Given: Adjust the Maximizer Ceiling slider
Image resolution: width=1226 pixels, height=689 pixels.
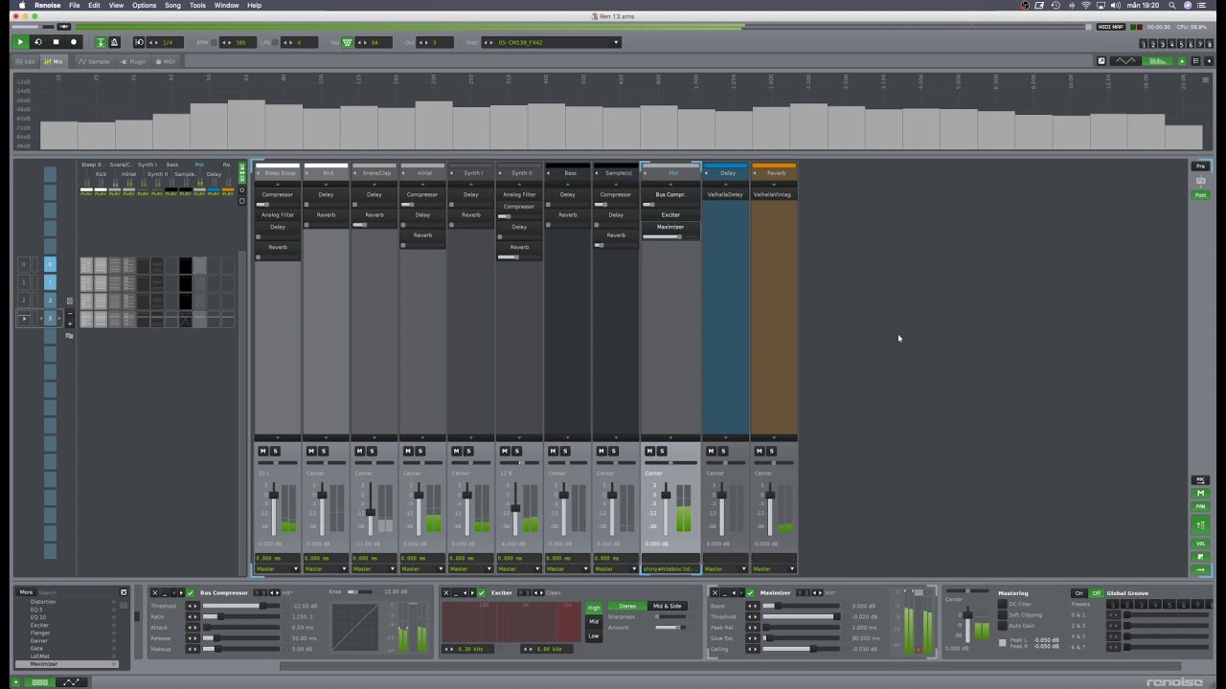Looking at the screenshot, I should pyautogui.click(x=803, y=649).
